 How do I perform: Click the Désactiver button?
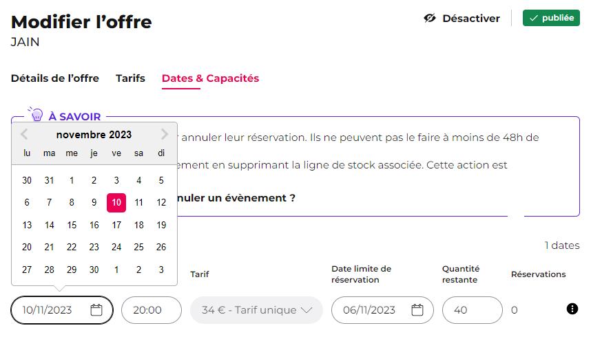click(462, 18)
